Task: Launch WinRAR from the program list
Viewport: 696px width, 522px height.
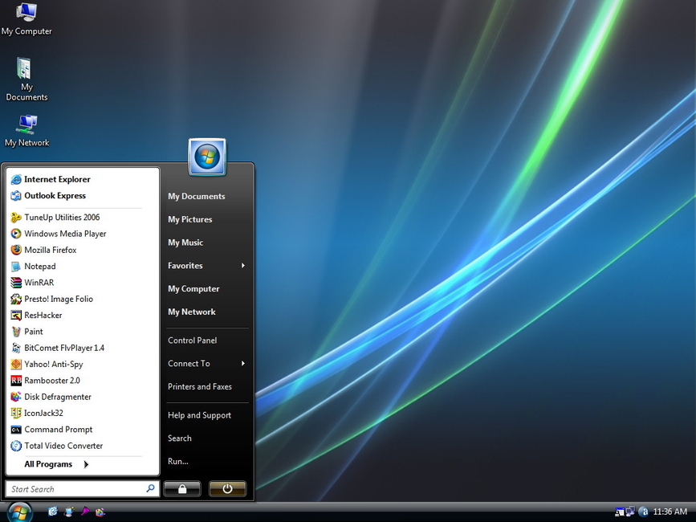Action: click(x=39, y=283)
